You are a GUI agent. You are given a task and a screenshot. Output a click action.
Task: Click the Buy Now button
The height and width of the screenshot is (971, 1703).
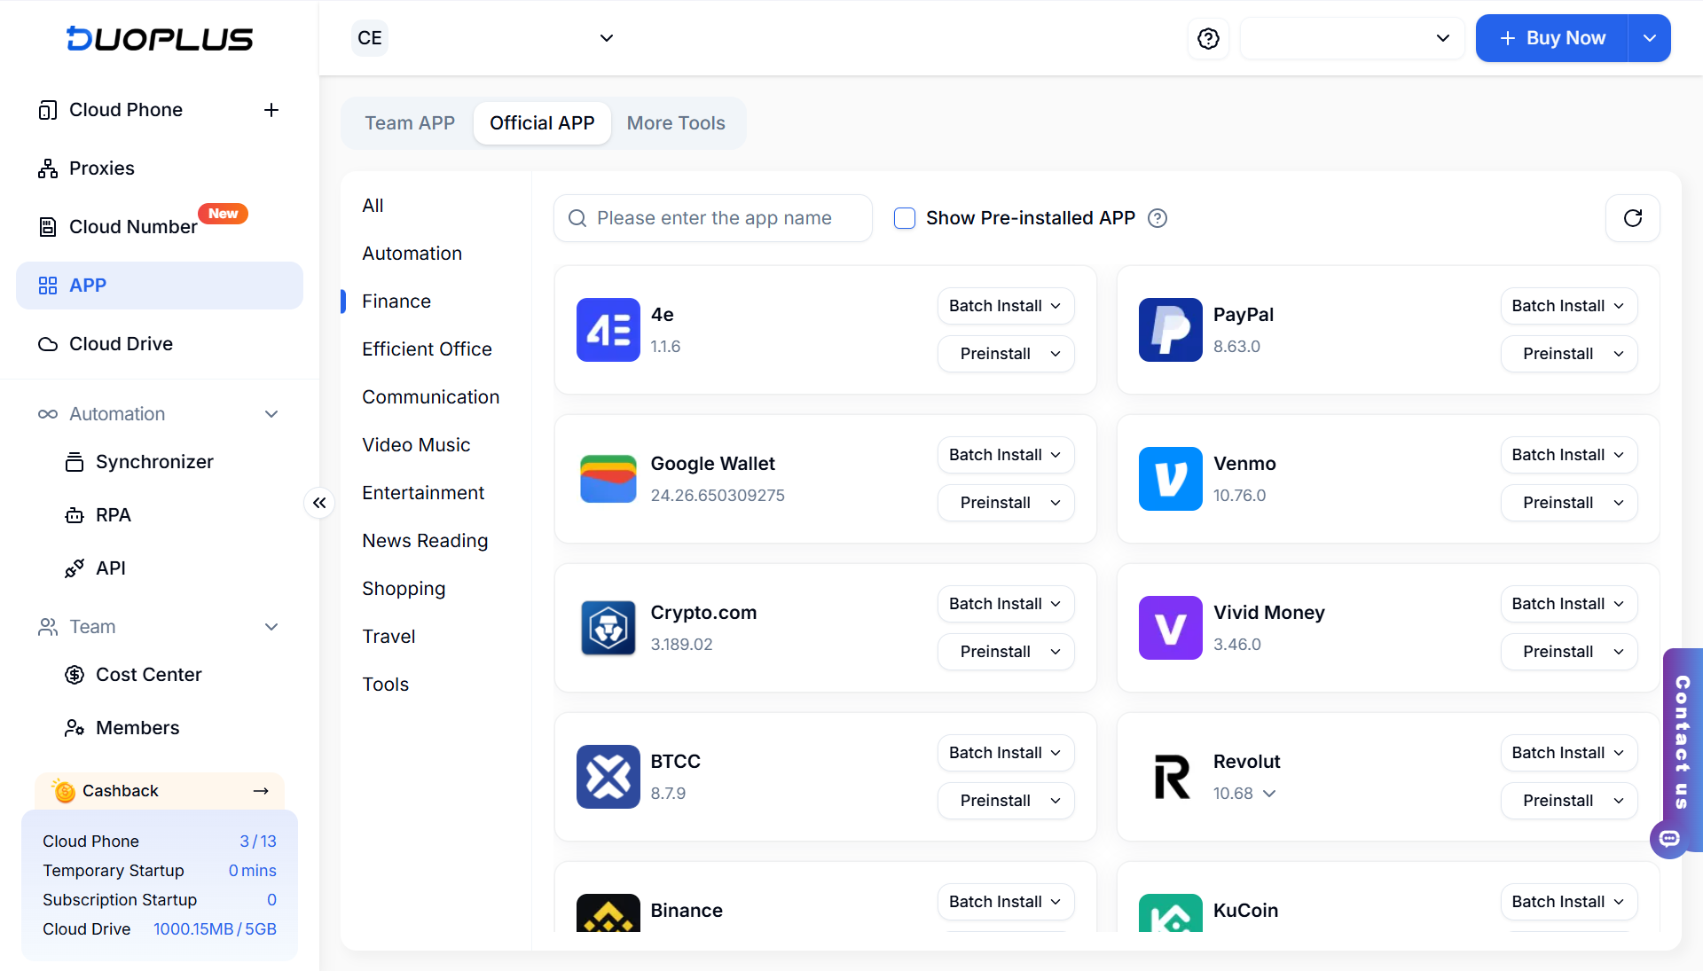coord(1552,38)
